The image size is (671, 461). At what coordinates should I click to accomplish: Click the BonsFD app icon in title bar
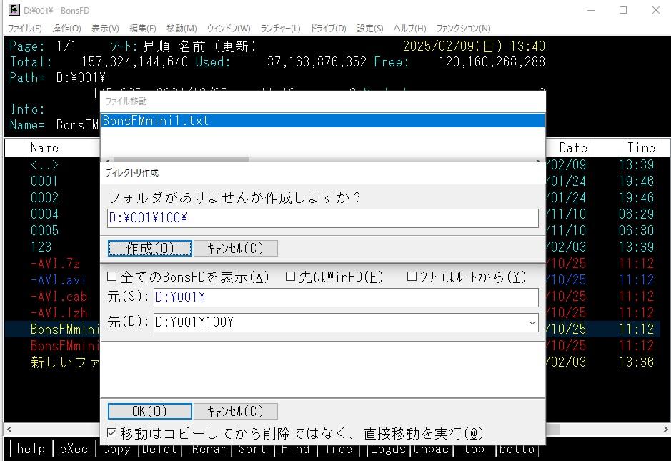(14, 10)
